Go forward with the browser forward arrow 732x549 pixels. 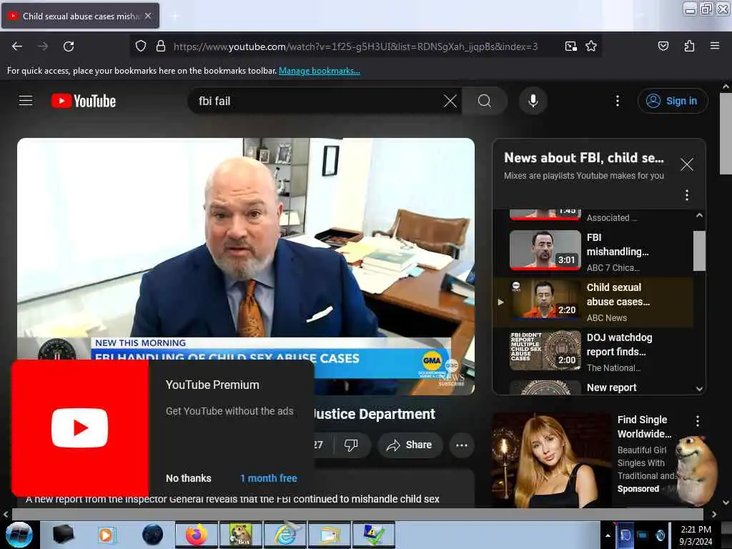43,46
